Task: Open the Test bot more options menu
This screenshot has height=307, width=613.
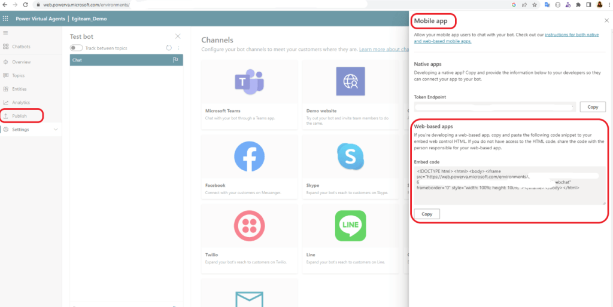Action: click(178, 48)
